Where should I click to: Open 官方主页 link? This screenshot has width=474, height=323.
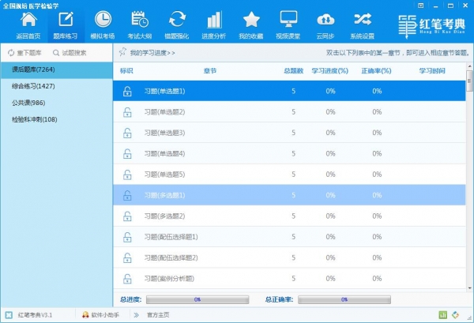pyautogui.click(x=158, y=315)
